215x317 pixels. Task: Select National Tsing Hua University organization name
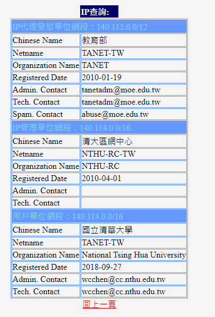tap(134, 255)
